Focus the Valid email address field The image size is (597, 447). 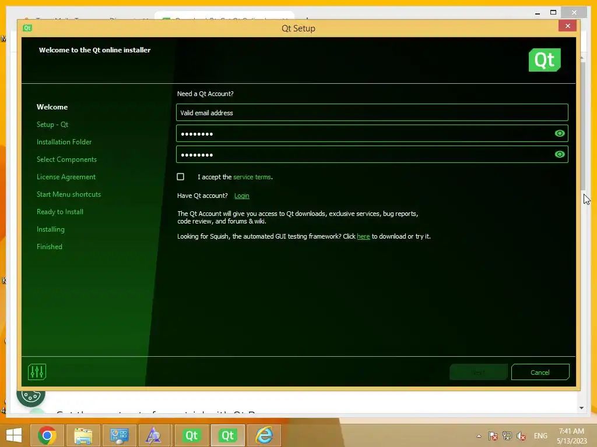click(x=372, y=112)
